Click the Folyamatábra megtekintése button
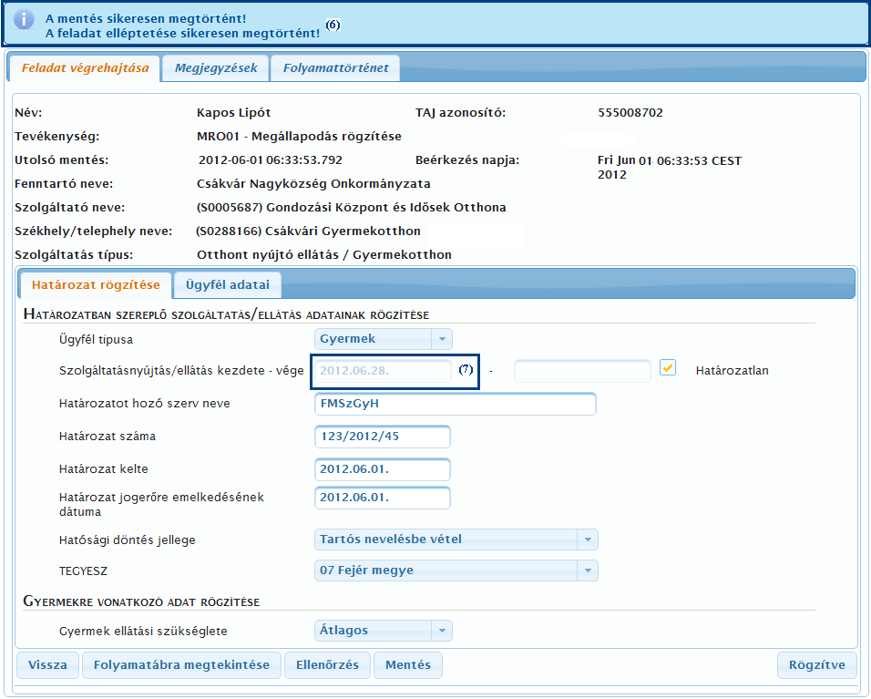The width and height of the screenshot is (871, 699). tap(181, 665)
